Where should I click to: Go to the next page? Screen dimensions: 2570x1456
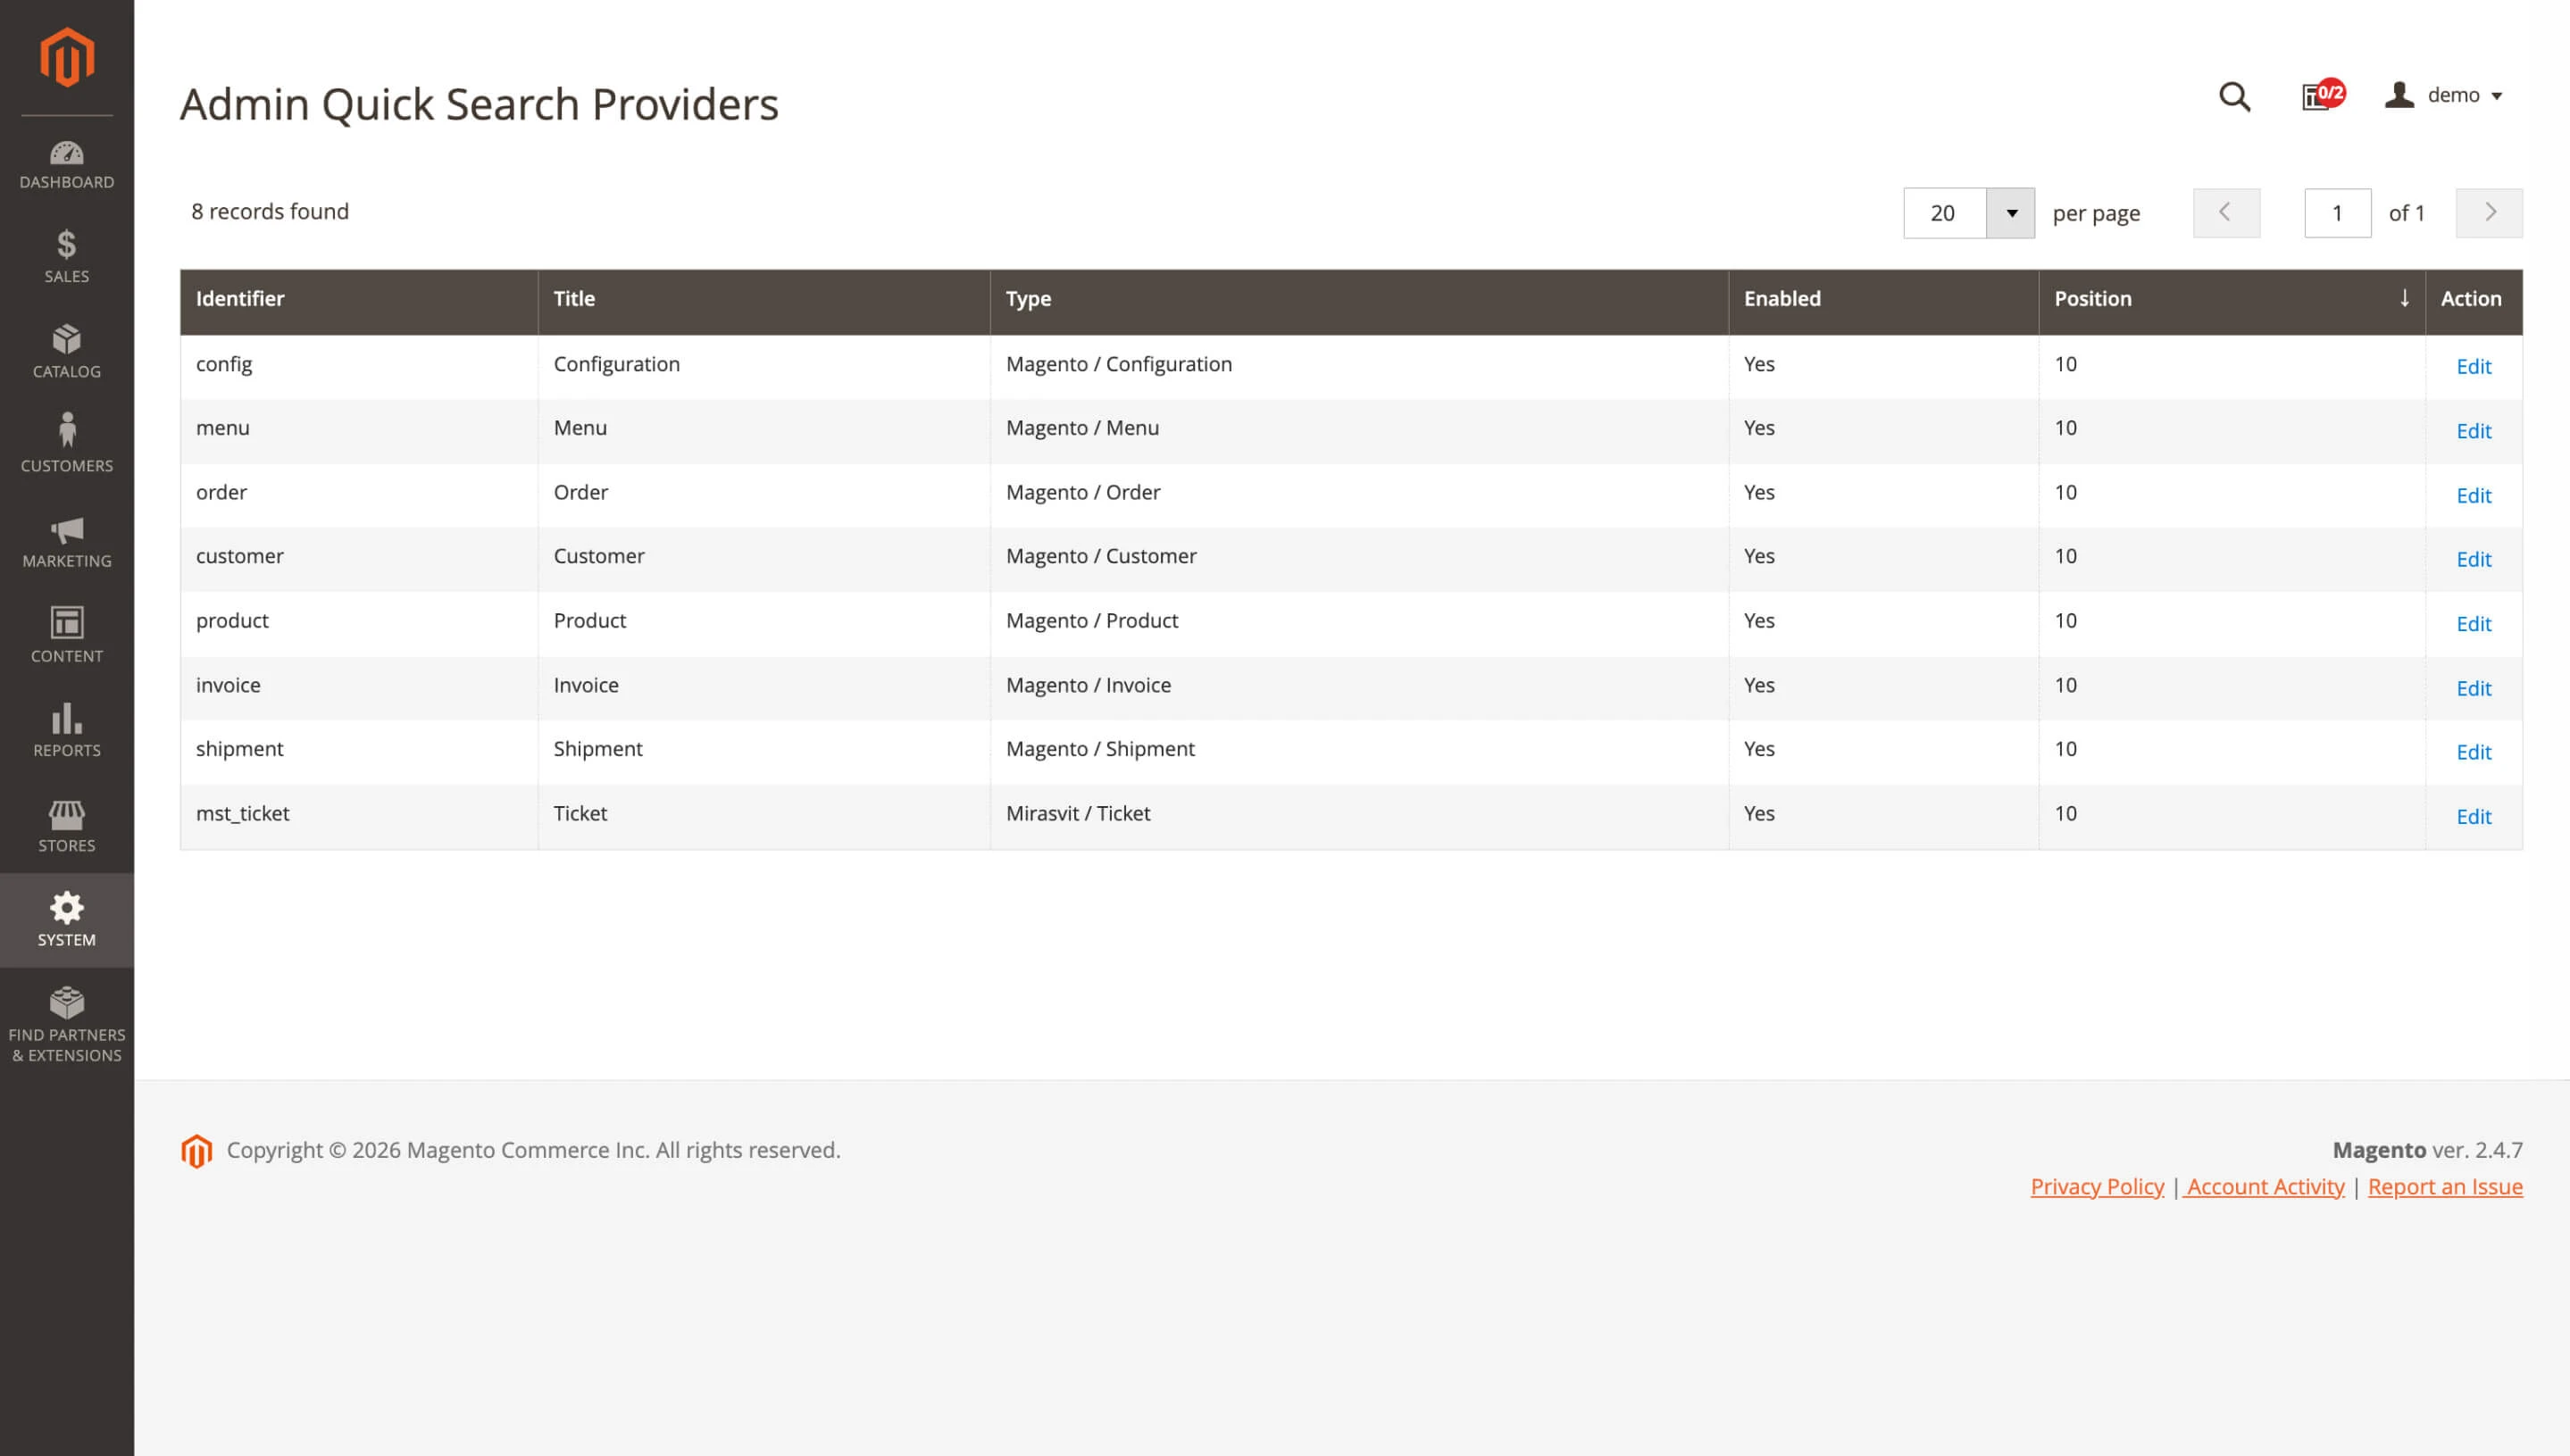(2489, 213)
